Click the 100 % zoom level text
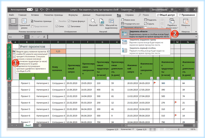Image resolution: width=205 pixels, height=138 pixels. pyautogui.click(x=193, y=129)
